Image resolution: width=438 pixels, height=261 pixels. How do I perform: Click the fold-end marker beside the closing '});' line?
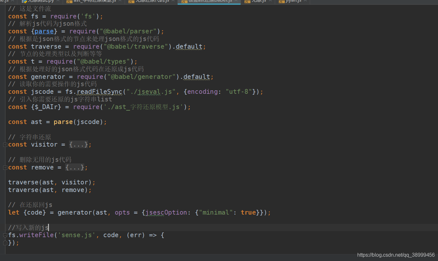[x=5, y=243]
